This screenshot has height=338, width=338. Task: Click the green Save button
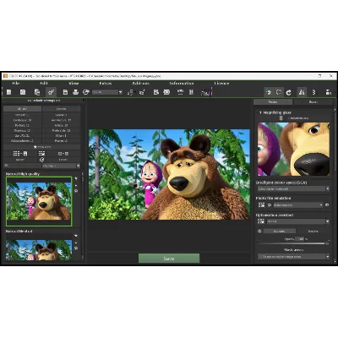click(x=169, y=259)
